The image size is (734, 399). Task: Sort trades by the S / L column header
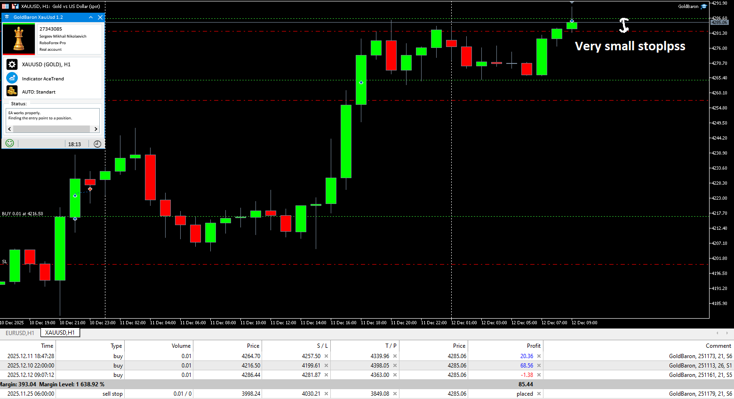pyautogui.click(x=296, y=345)
